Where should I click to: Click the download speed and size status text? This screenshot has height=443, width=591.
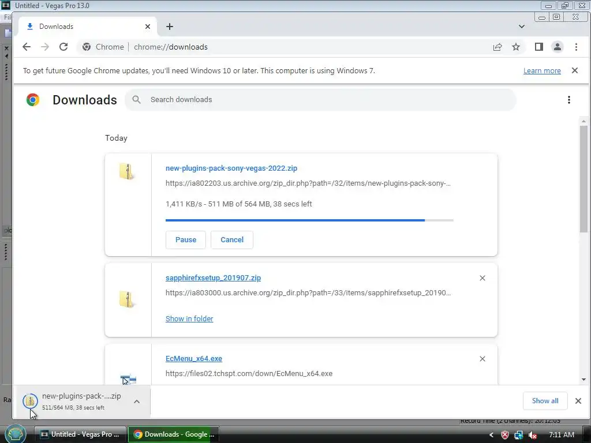[x=238, y=204]
